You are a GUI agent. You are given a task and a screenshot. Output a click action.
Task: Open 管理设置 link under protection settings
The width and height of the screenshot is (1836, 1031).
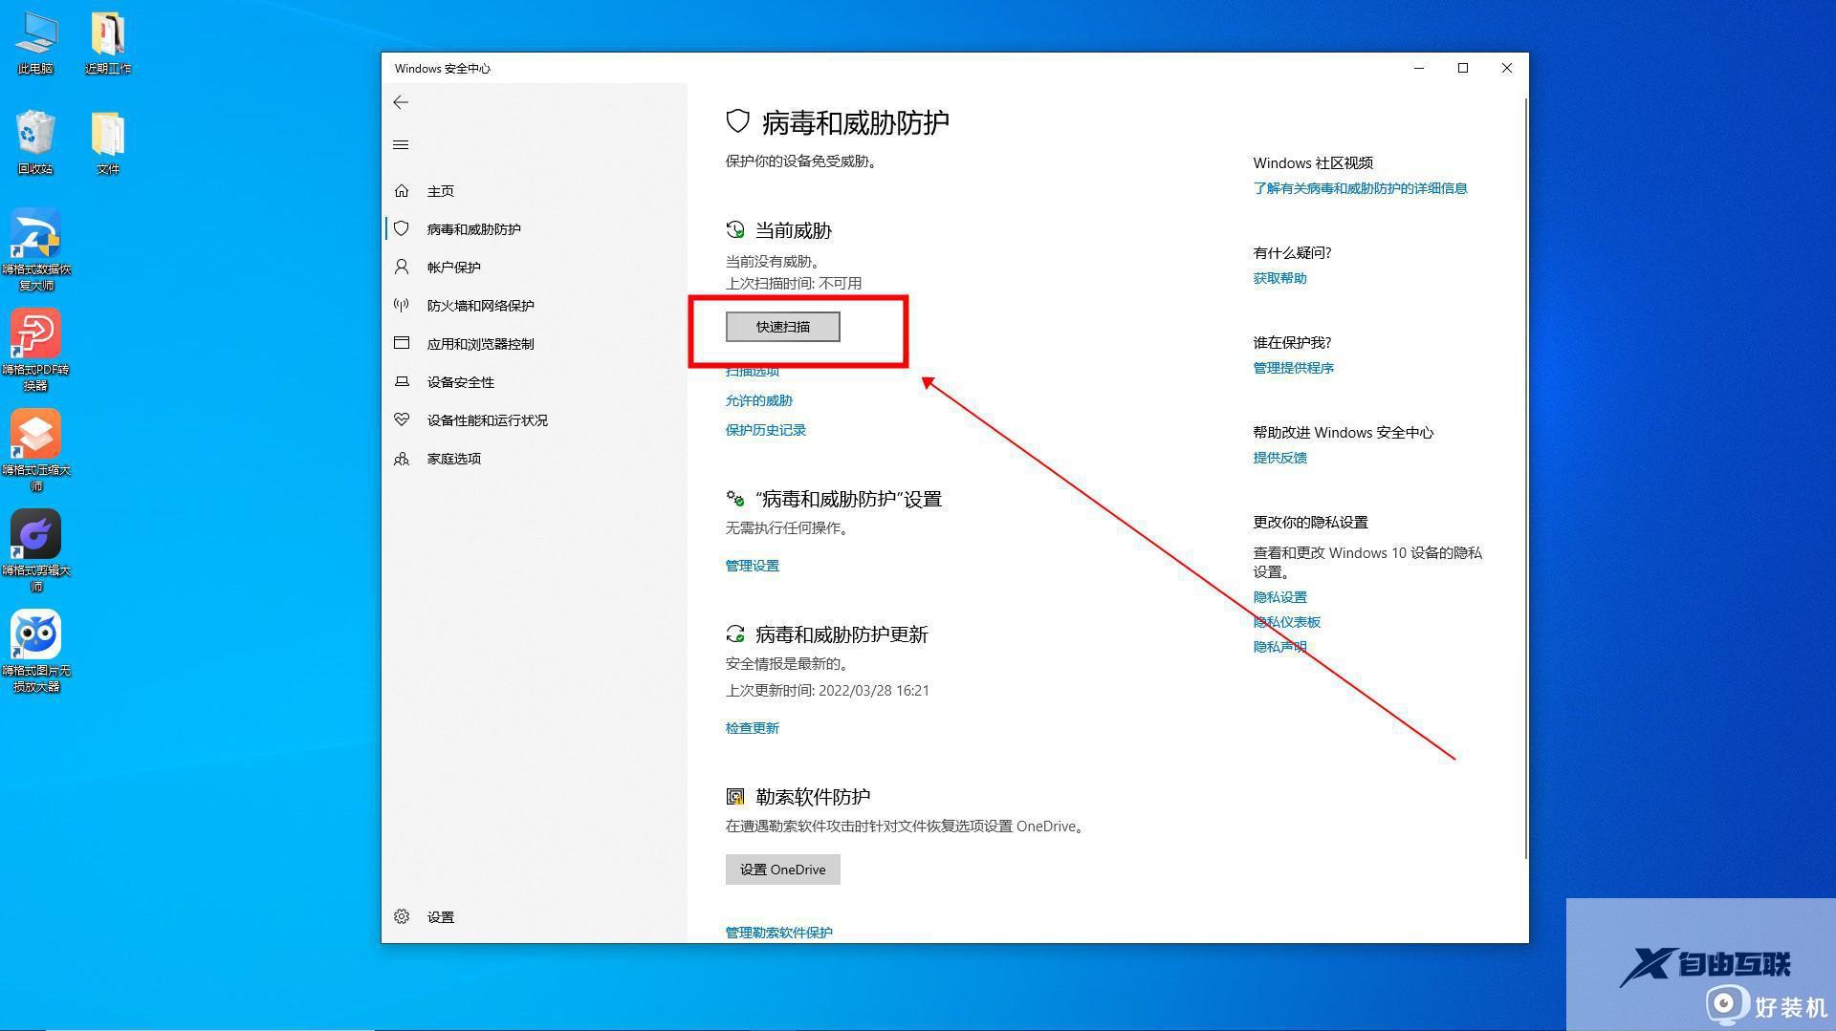753,566
